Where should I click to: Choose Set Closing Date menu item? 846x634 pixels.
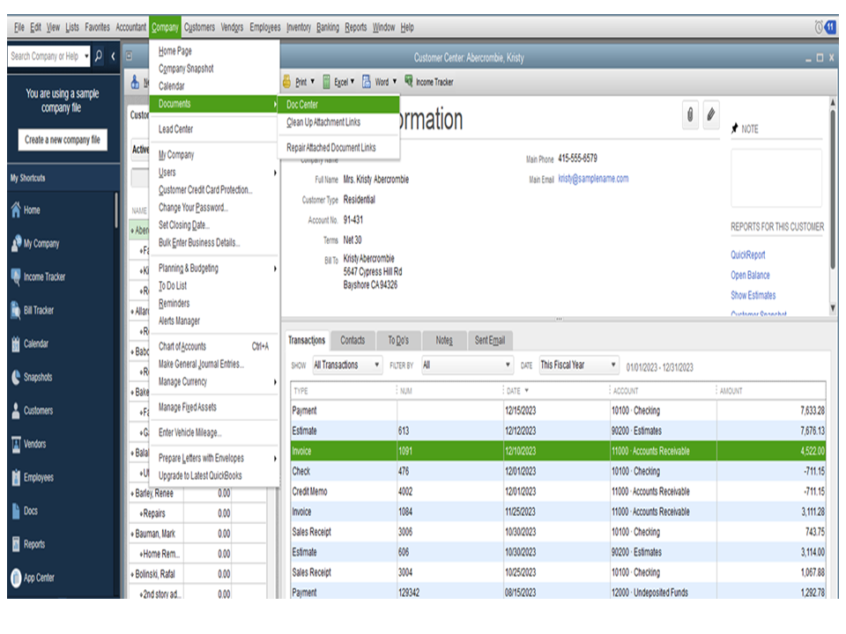[x=215, y=225]
